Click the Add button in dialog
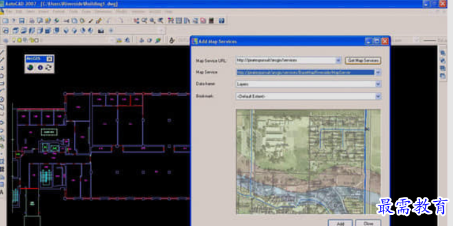Viewport: 453px width, 226px height. tap(340, 223)
